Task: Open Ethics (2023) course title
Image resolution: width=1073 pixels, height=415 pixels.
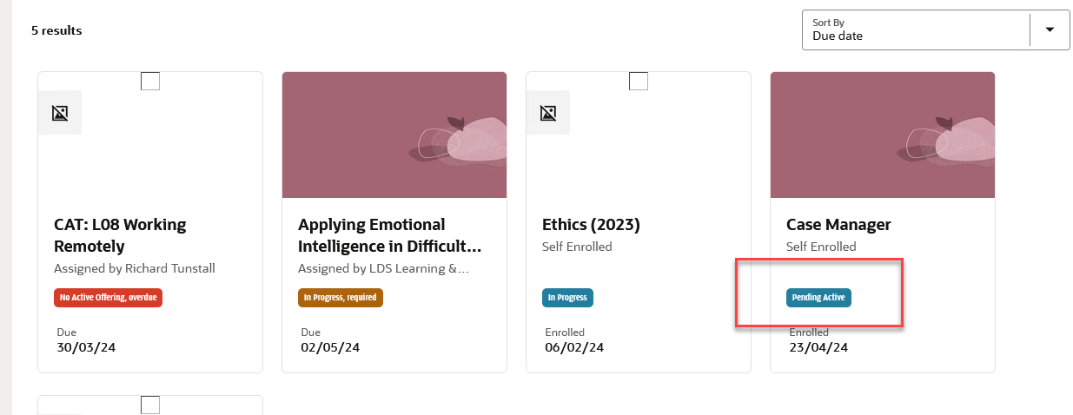Action: 591,225
